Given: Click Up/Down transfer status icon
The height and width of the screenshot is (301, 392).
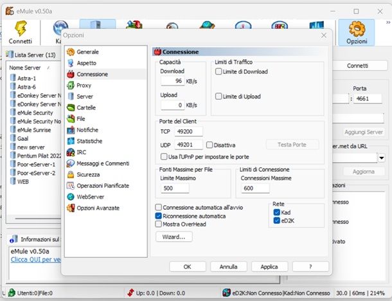Looking at the screenshot, I should (x=130, y=293).
